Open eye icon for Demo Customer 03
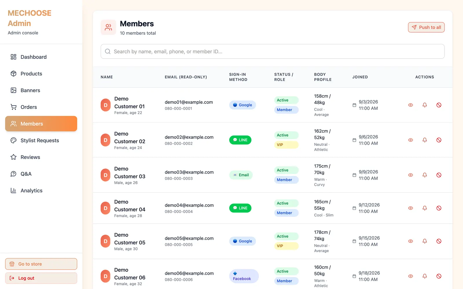 click(x=410, y=175)
